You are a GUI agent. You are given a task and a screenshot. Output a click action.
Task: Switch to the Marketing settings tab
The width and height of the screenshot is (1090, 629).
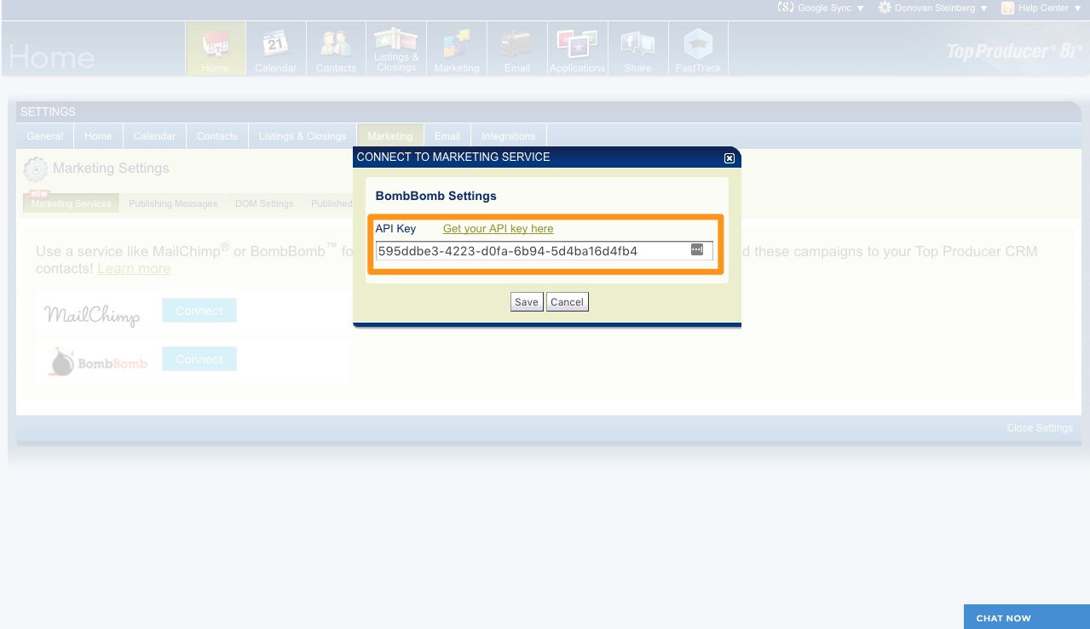390,136
